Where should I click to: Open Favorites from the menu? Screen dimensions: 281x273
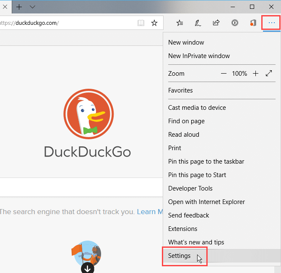click(222, 90)
